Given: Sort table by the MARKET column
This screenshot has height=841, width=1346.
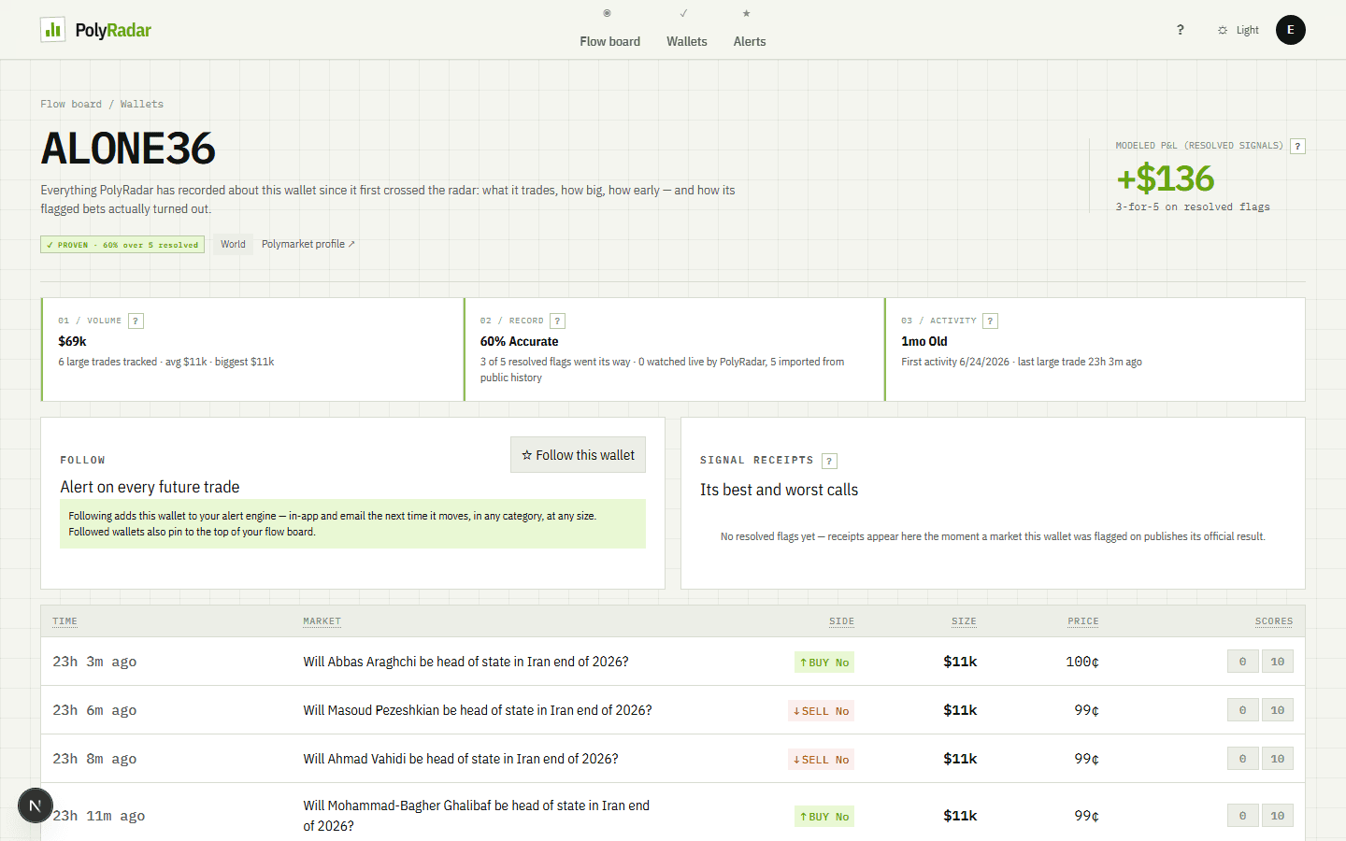Looking at the screenshot, I should [x=322, y=621].
